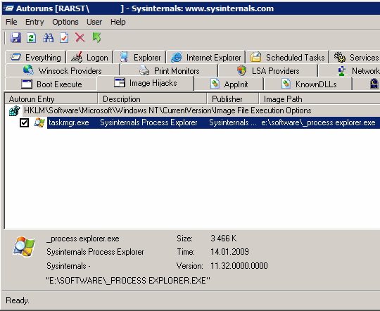
Task: Click the Process Explorer icon in details pane
Action: pos(24,247)
